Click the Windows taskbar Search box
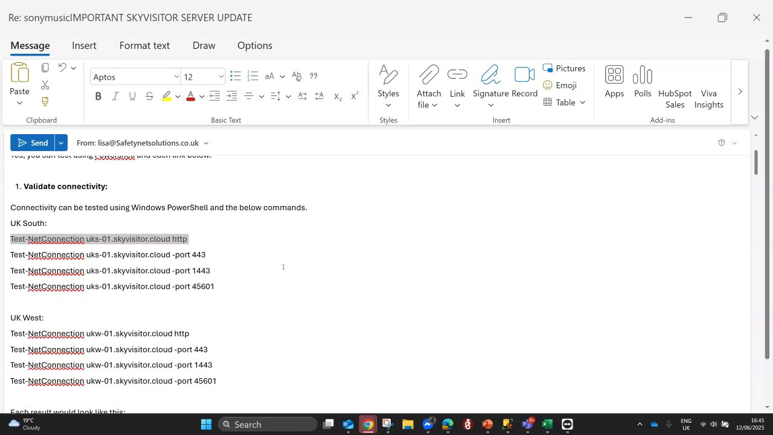The width and height of the screenshot is (773, 435). point(268,424)
